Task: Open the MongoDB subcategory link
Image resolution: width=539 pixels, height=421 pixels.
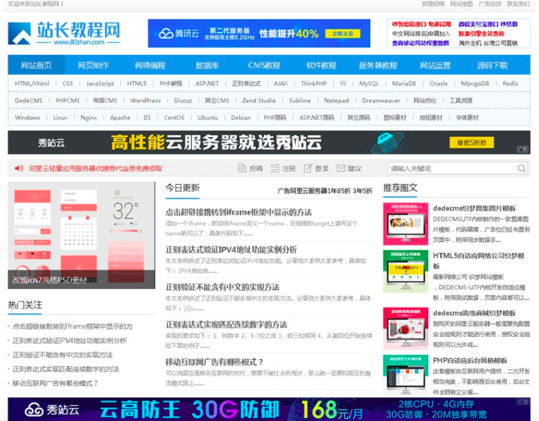Action: (x=475, y=84)
